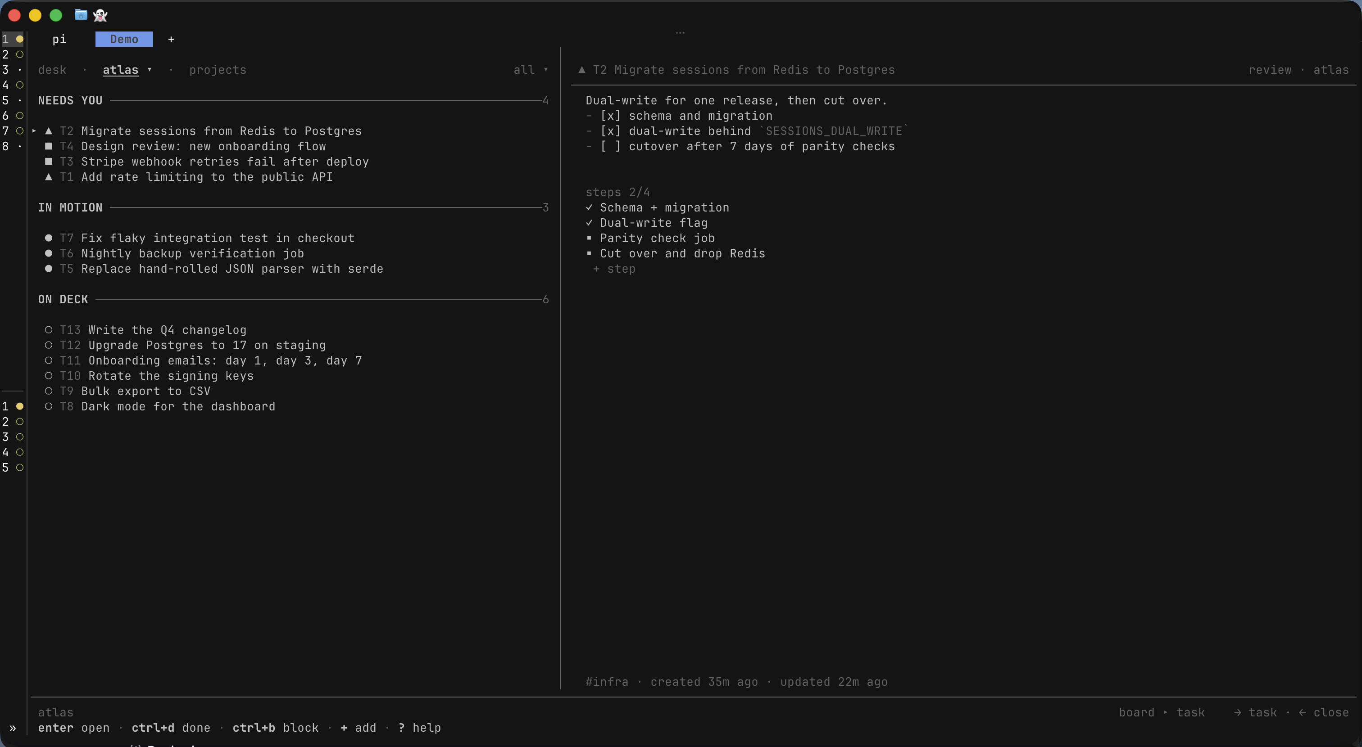Click 'board' in the breadcrumb

tap(1136, 712)
